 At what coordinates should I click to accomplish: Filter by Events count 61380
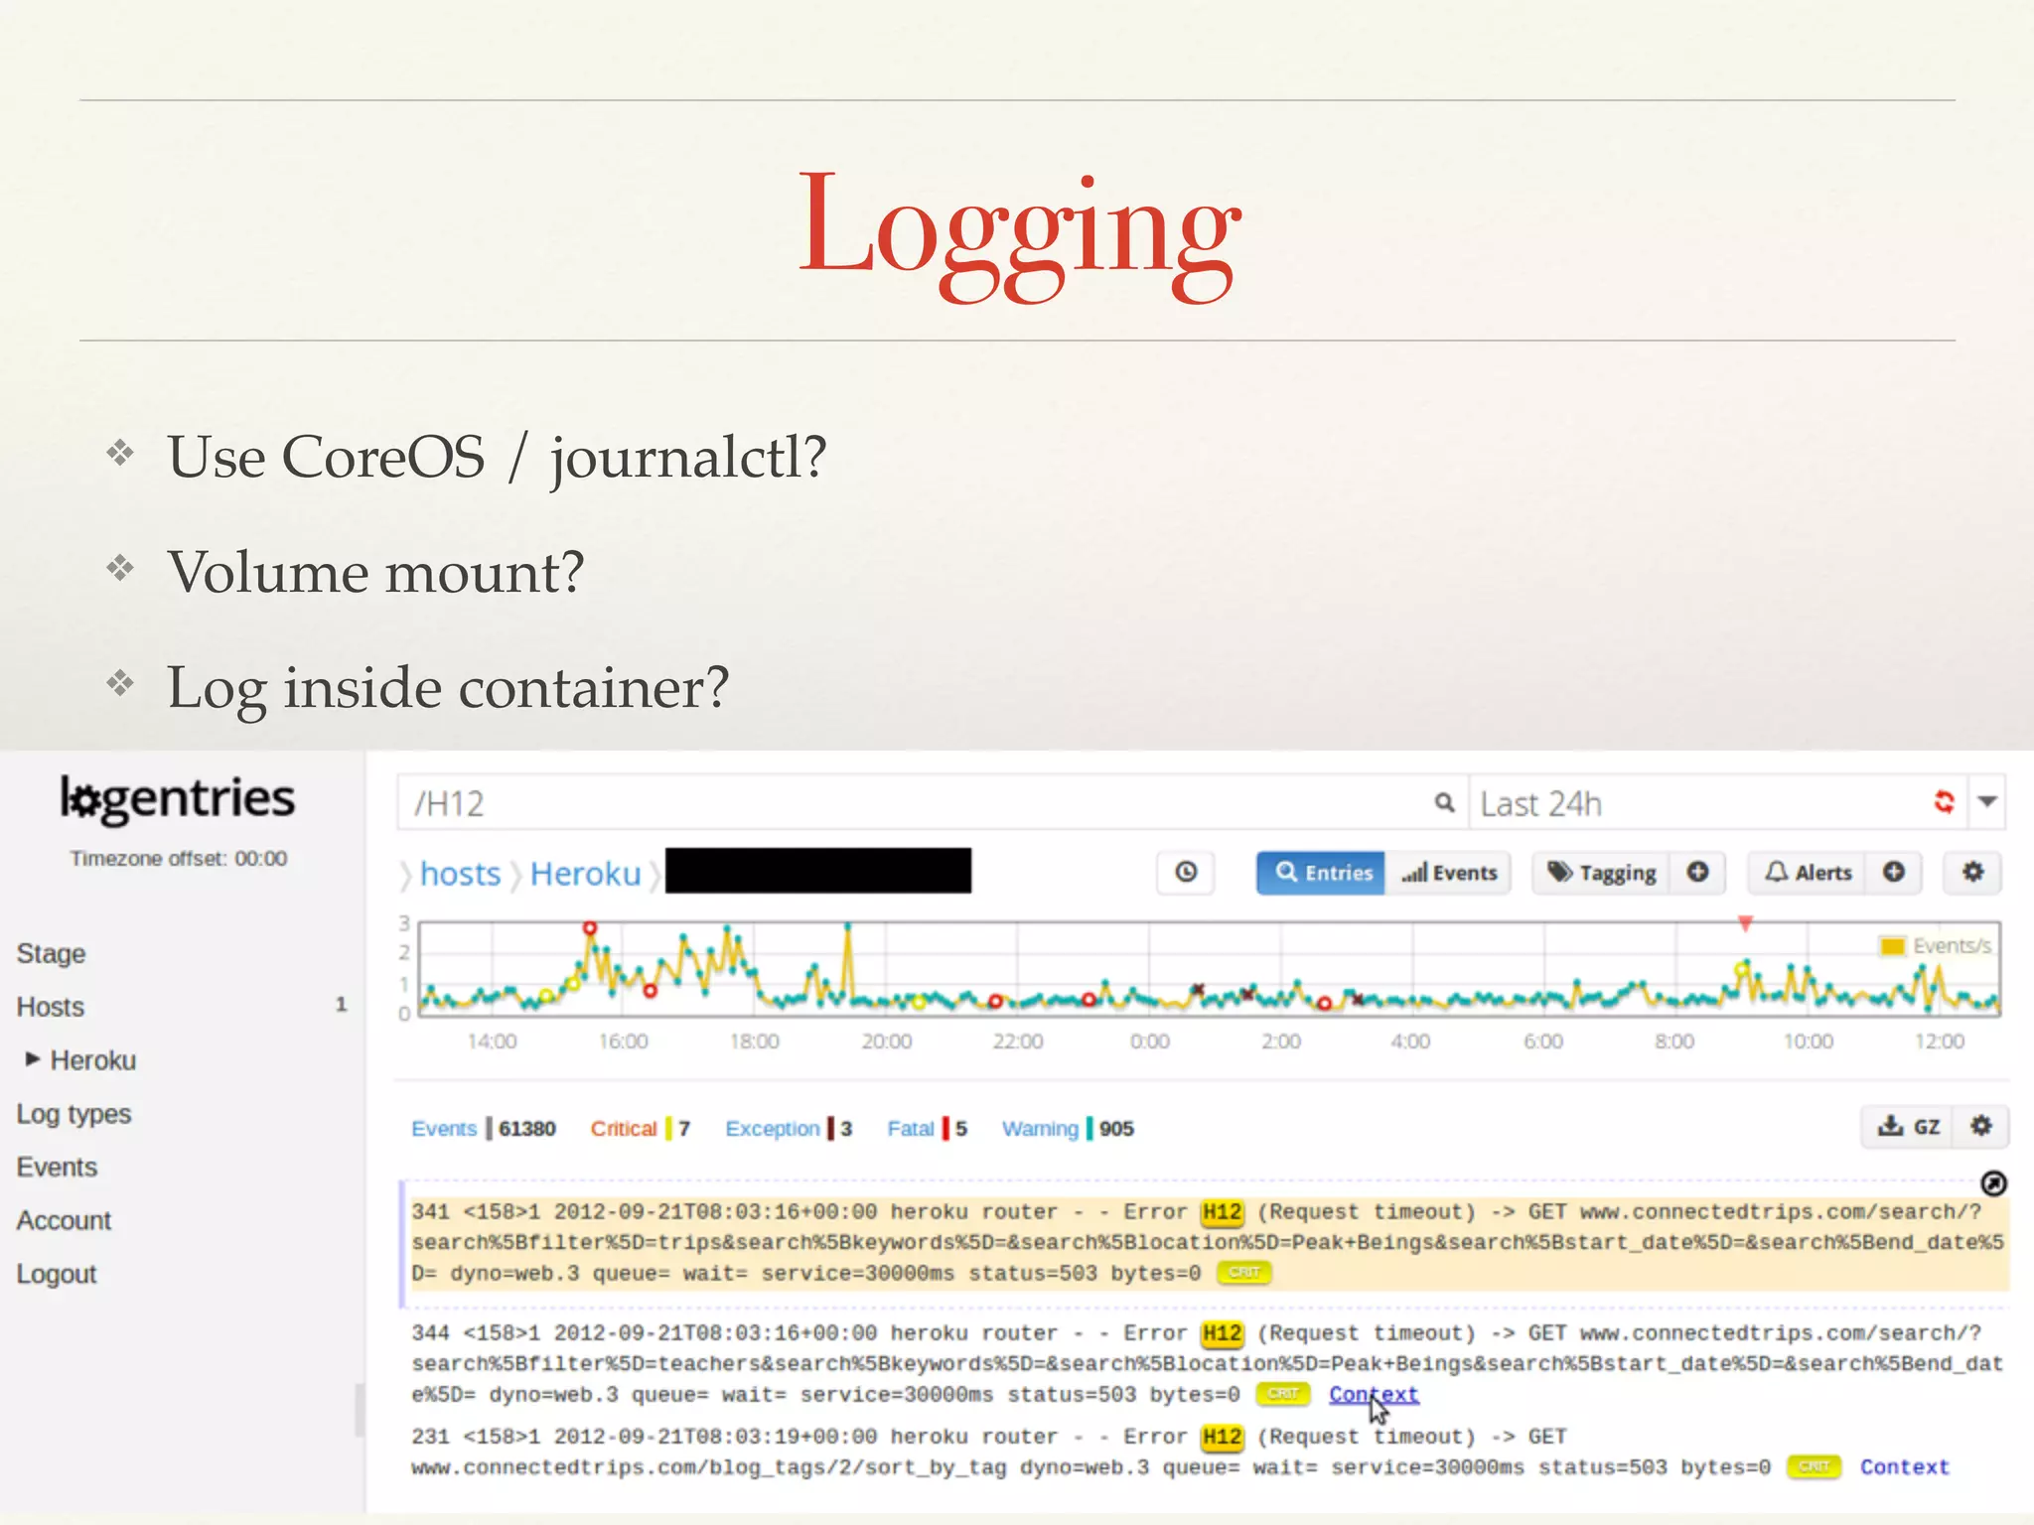484,1129
